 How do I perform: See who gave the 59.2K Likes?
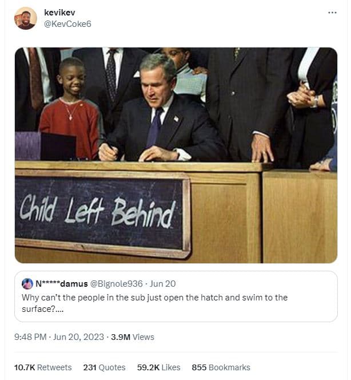[158, 367]
